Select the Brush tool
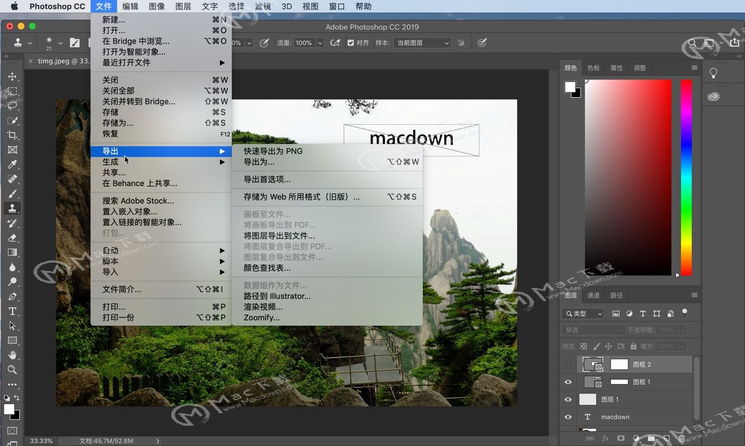The height and width of the screenshot is (446, 745). pos(12,194)
